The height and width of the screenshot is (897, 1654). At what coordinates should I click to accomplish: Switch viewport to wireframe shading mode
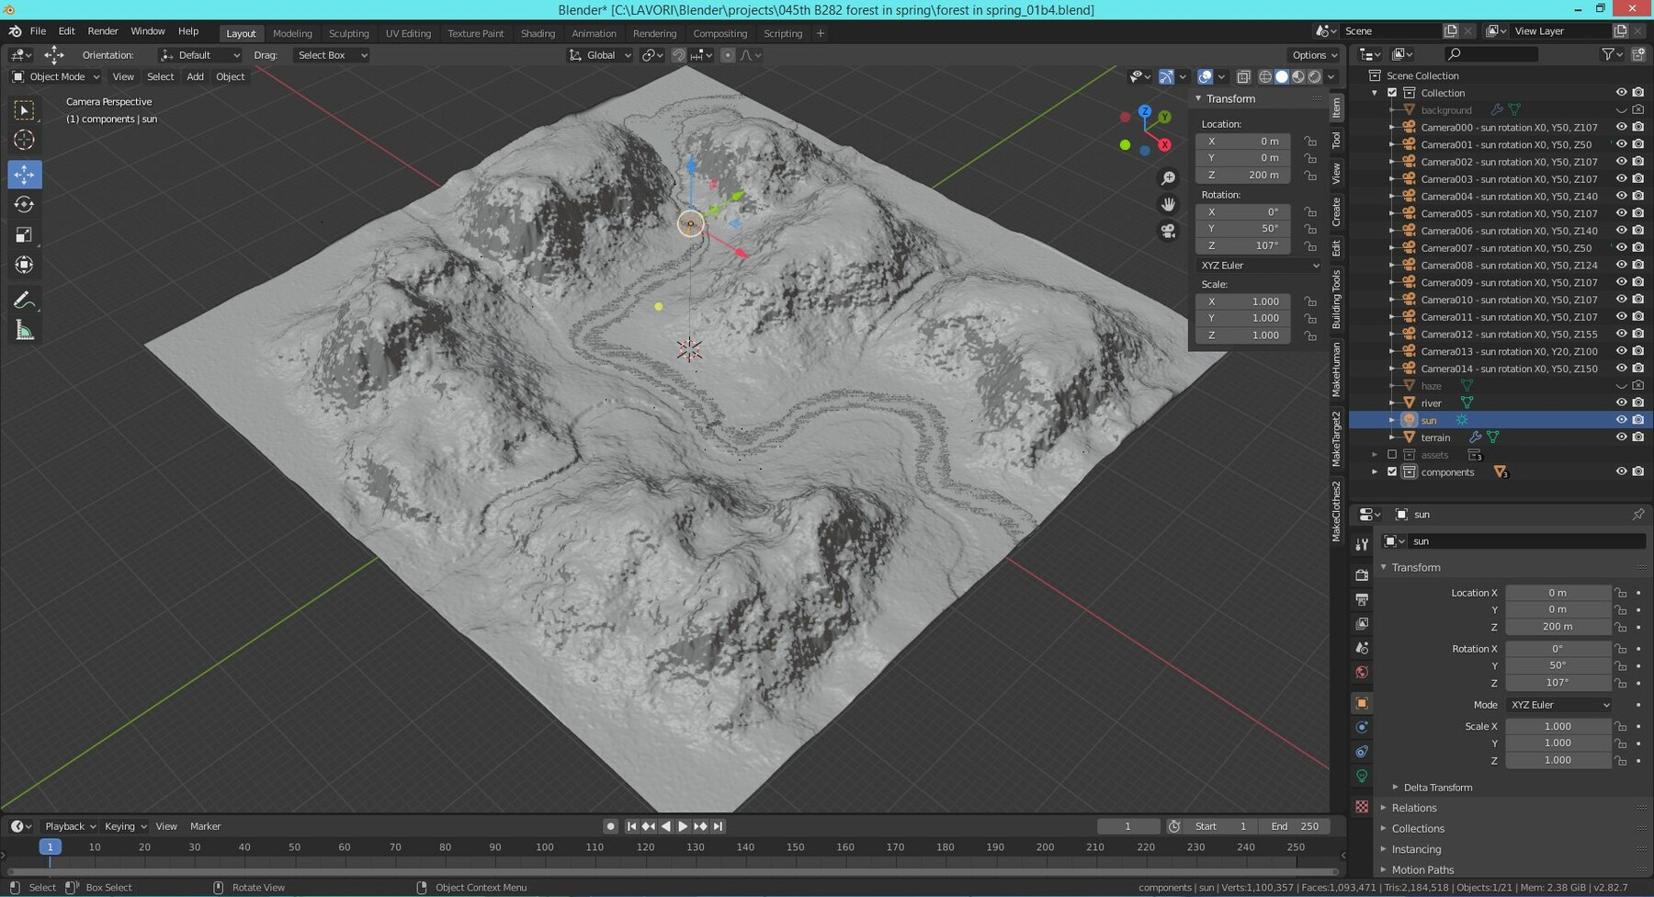coord(1265,76)
